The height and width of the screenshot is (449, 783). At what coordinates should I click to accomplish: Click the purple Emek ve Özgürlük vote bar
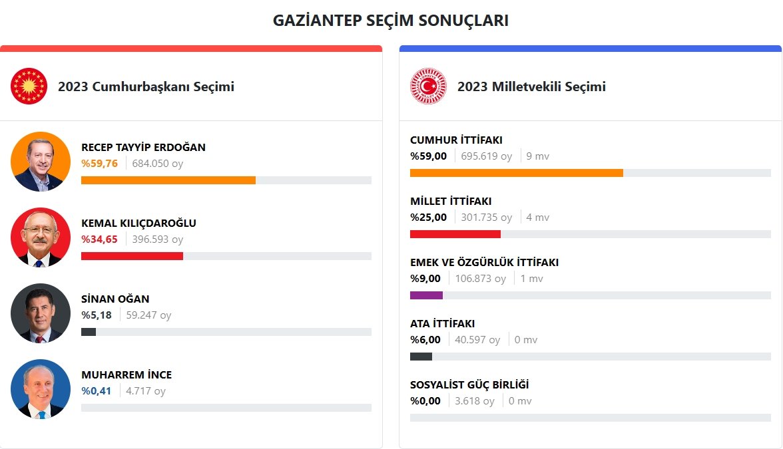pos(426,295)
